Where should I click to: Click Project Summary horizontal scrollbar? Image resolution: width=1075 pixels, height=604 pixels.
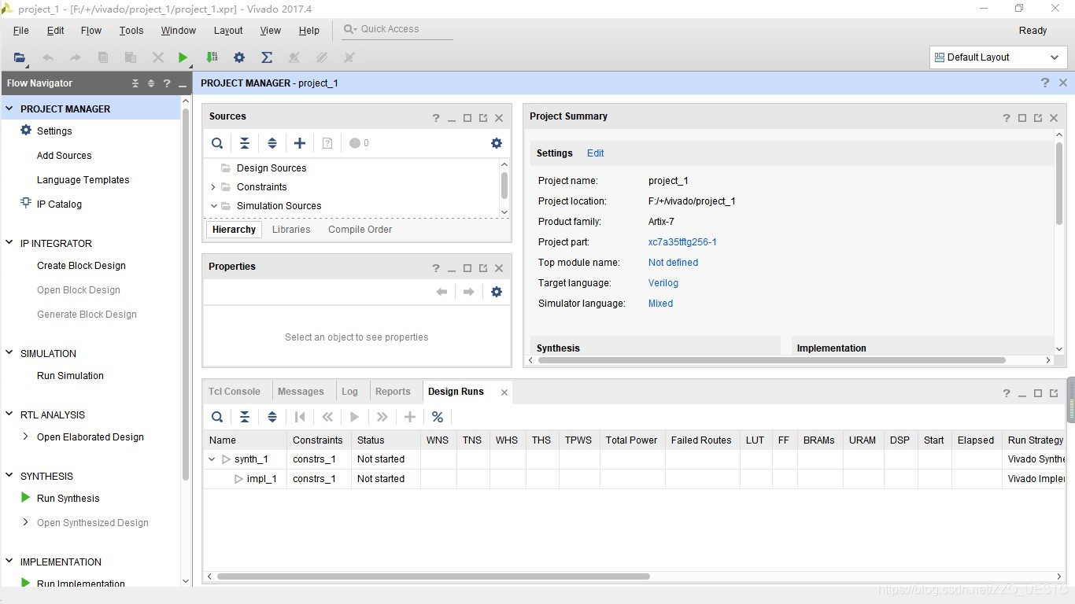click(771, 360)
